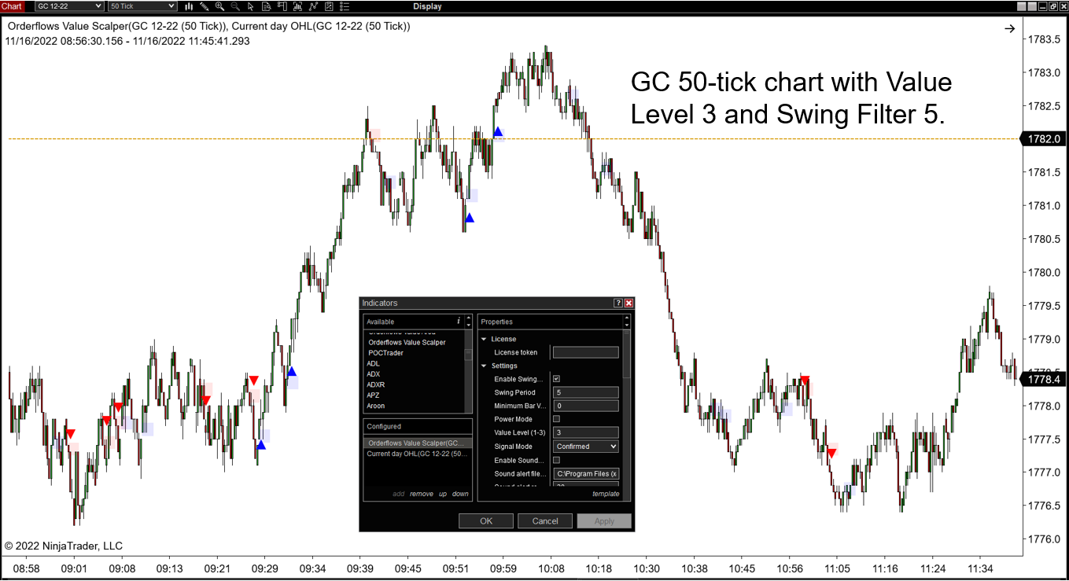Click the zoom out magnifier icon
Screen dimensions: 1069x581
pos(235,6)
